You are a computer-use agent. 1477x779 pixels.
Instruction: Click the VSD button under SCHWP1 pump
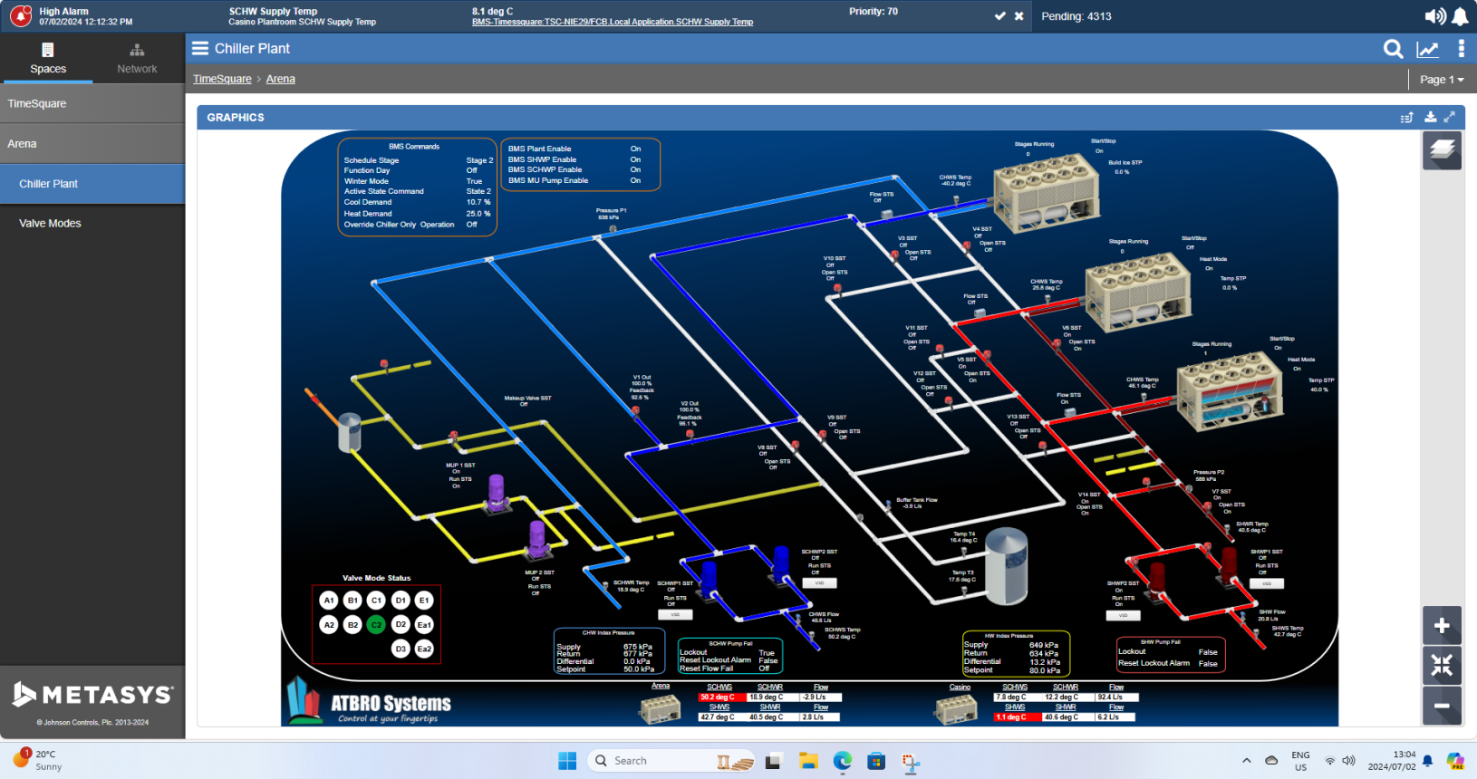[x=675, y=614]
